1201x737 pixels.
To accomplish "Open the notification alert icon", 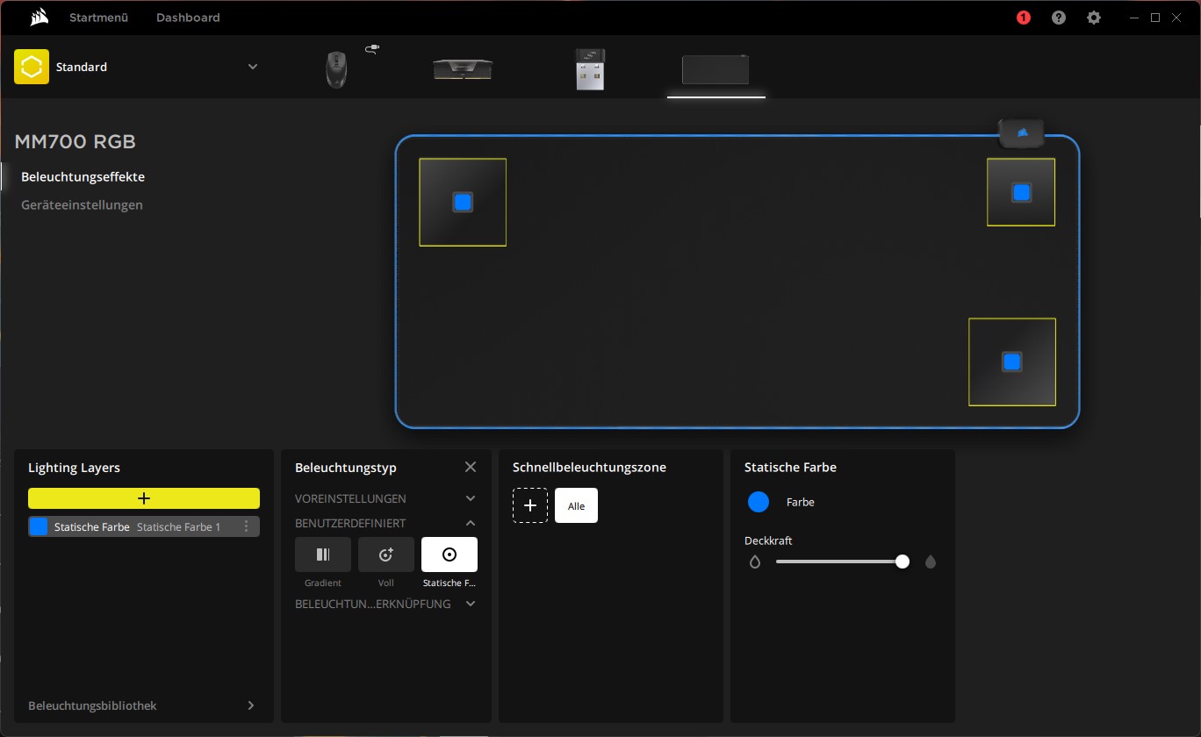I will [1023, 18].
